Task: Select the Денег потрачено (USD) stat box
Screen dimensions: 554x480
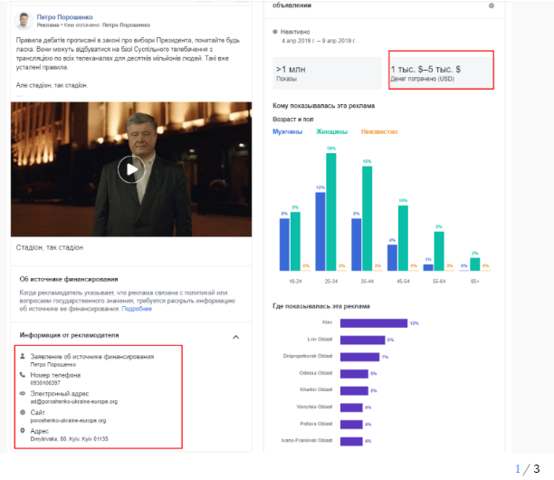Action: (x=440, y=72)
